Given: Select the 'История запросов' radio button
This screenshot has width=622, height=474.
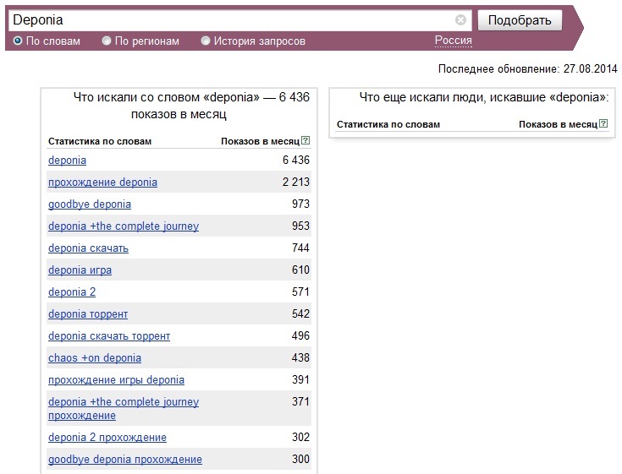Looking at the screenshot, I should point(205,41).
